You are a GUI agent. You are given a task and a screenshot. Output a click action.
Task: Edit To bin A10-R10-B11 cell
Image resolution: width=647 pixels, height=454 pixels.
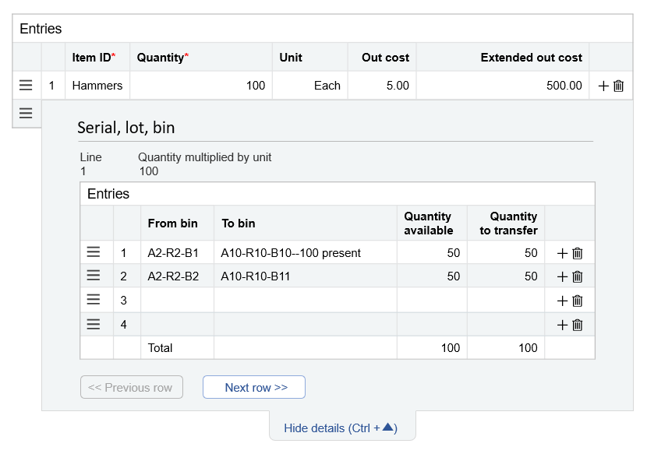coord(305,276)
